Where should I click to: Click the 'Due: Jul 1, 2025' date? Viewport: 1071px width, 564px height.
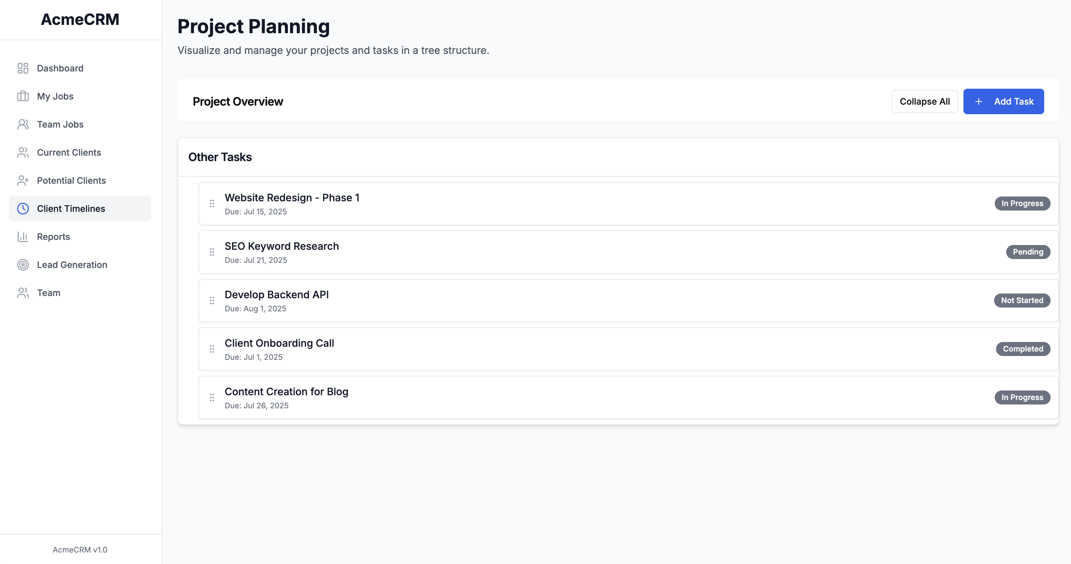[x=254, y=357]
